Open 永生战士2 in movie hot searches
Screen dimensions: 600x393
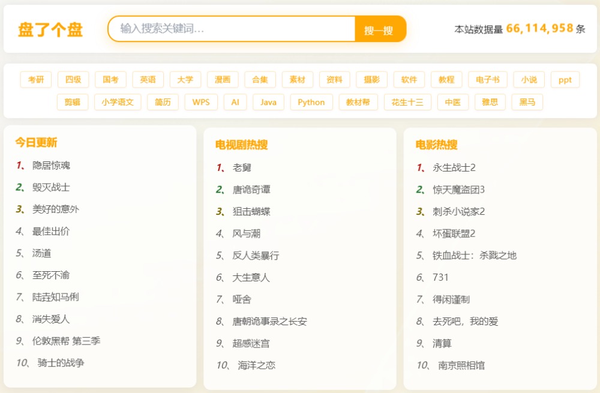[x=454, y=167]
